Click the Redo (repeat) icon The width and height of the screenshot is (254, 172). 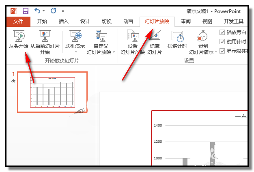pos(54,11)
